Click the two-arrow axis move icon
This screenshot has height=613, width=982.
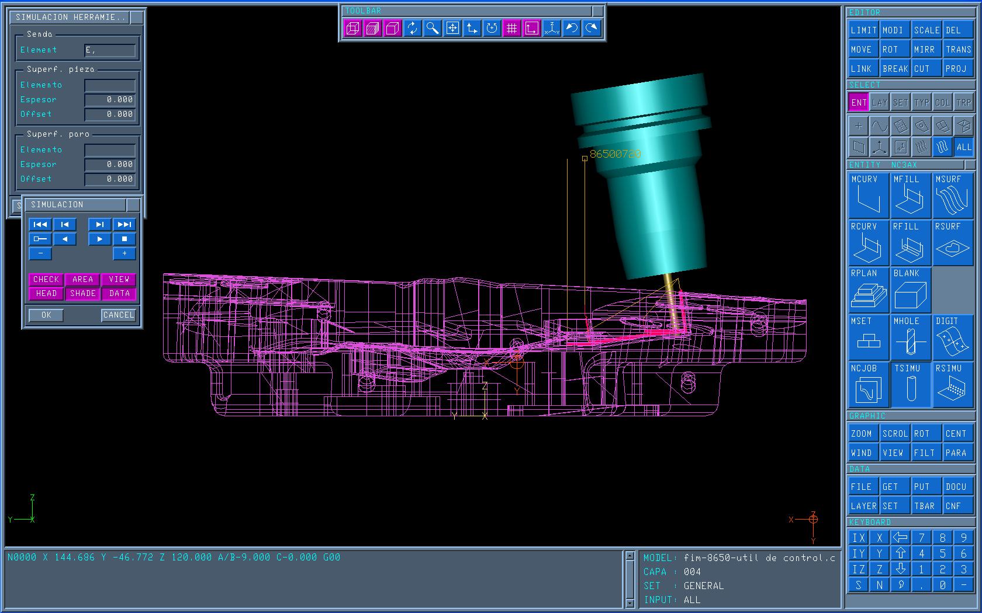(472, 28)
